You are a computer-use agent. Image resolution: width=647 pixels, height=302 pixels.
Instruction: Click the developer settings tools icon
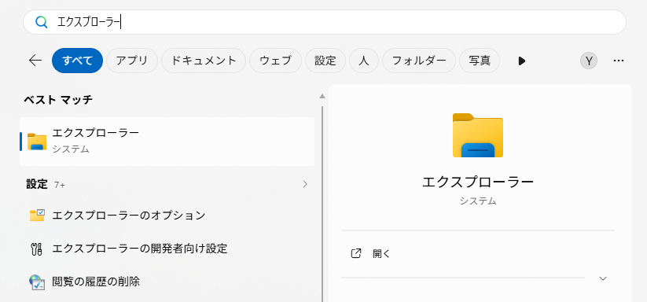[37, 249]
